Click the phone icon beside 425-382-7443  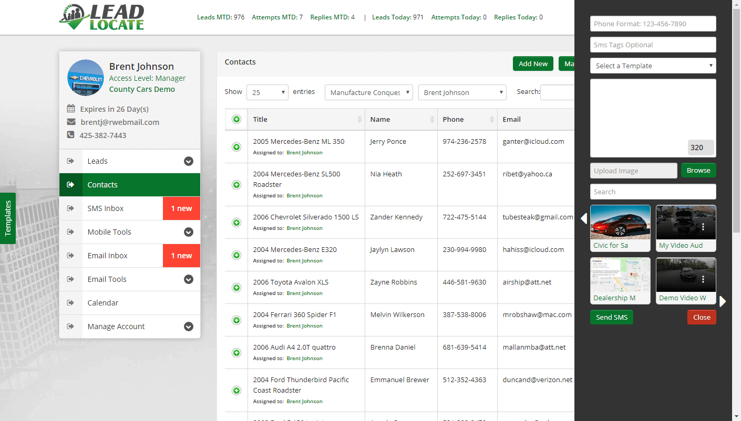point(70,135)
